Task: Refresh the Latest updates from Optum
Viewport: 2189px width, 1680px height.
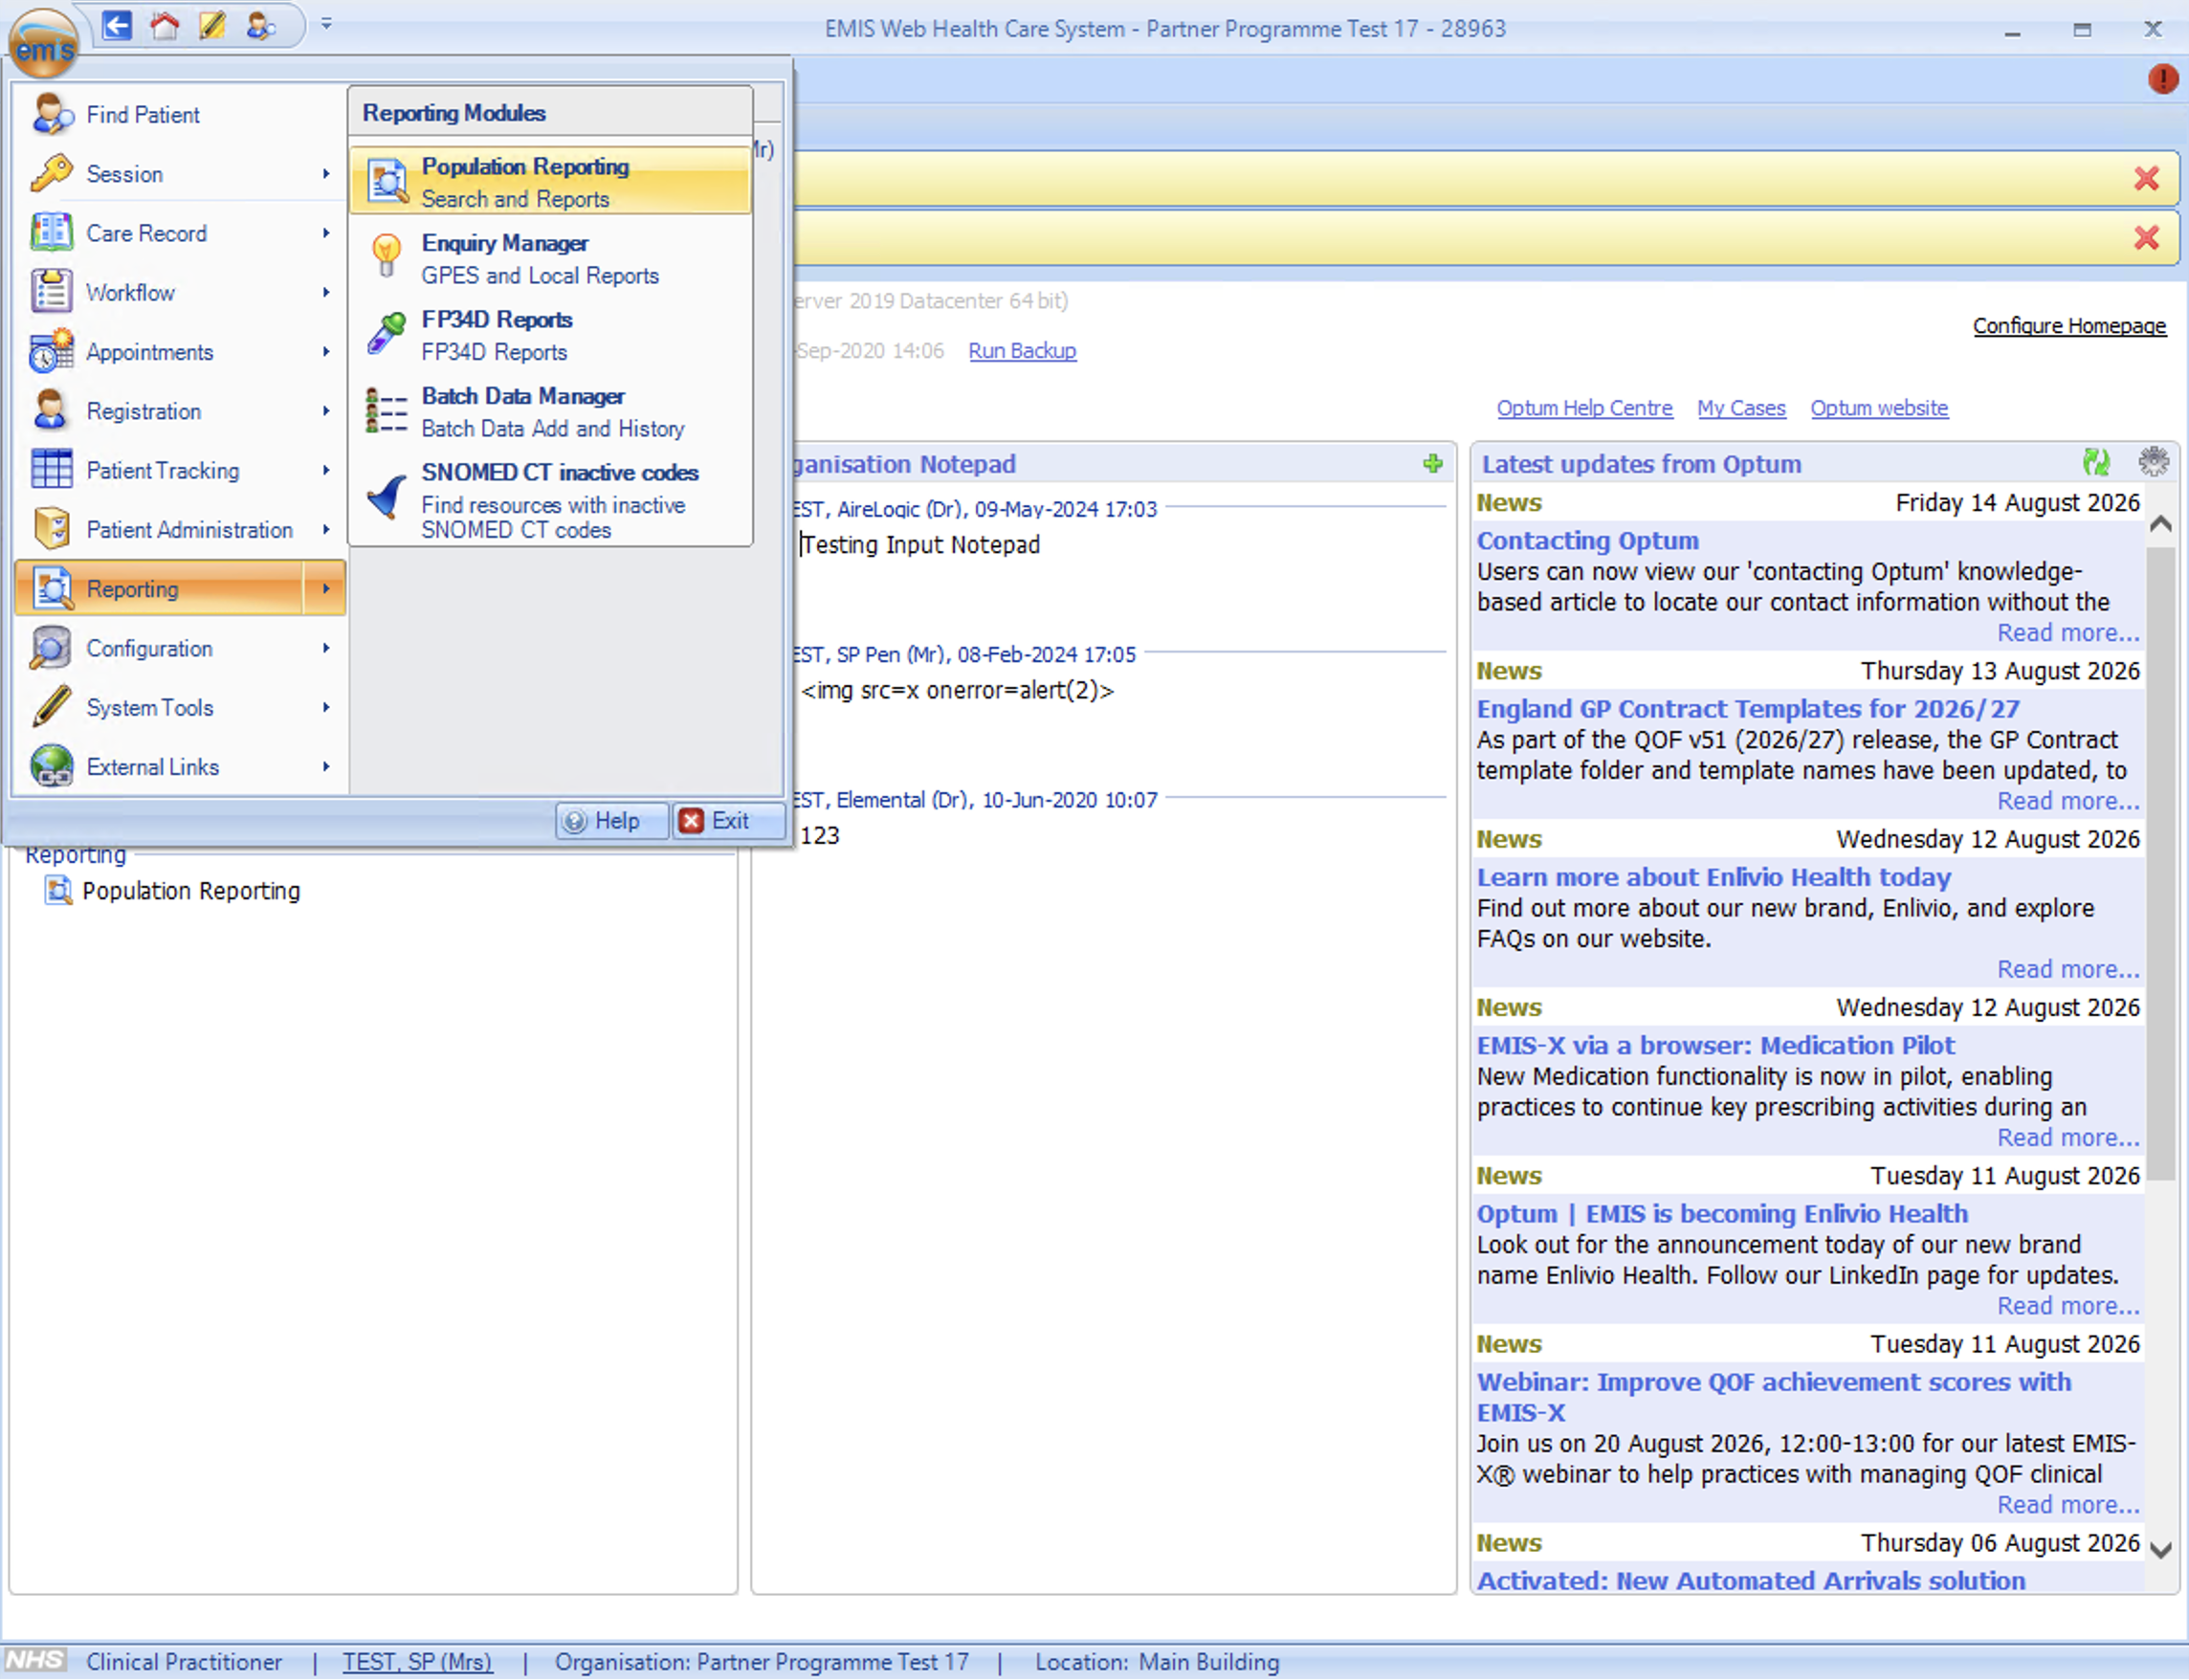Action: tap(2096, 463)
